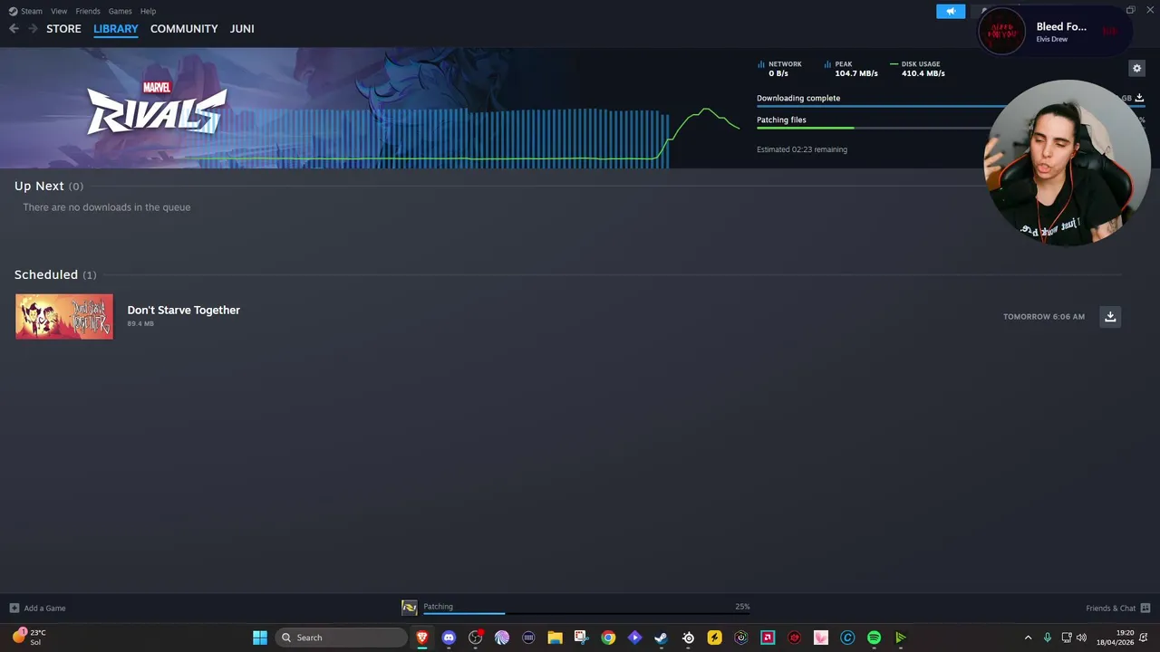Click the webcam overlay circle
The width and height of the screenshot is (1160, 652).
1067,163
